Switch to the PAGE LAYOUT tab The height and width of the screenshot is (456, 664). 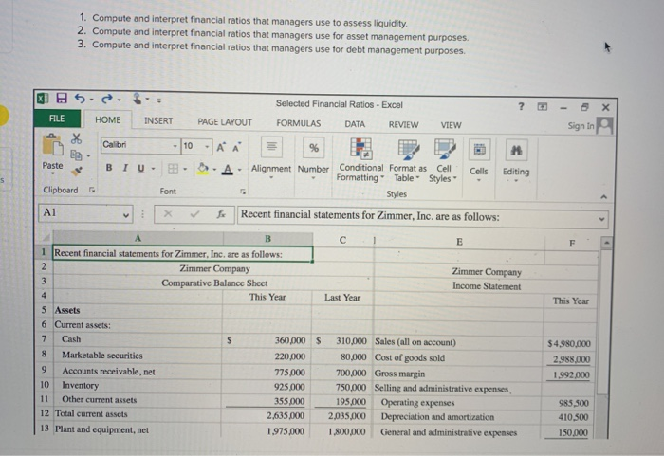point(225,122)
